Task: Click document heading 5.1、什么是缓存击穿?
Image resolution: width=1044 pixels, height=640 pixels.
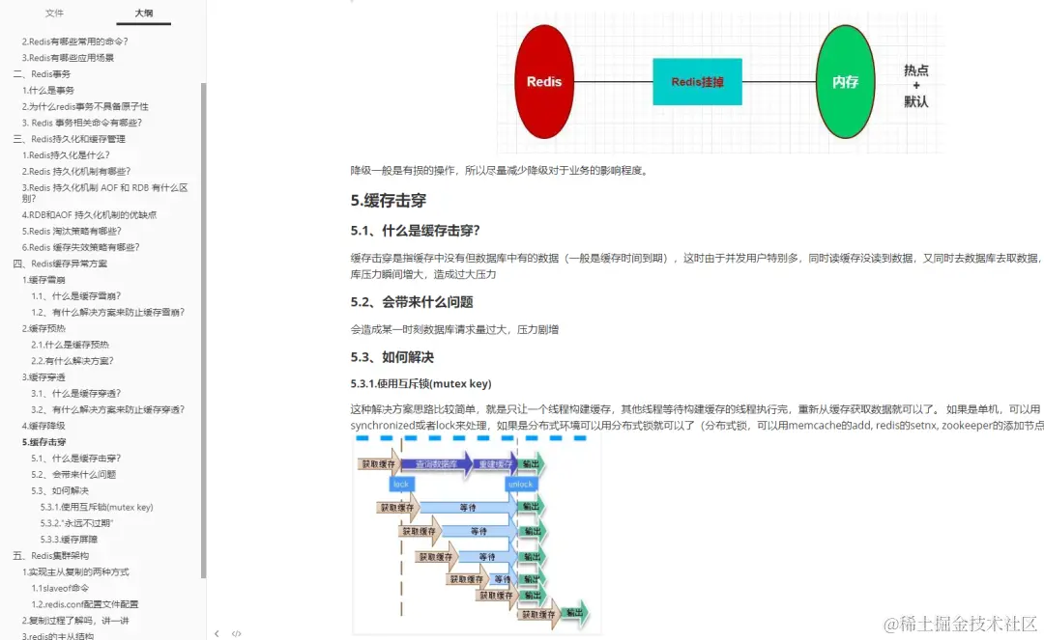Action: tap(415, 231)
